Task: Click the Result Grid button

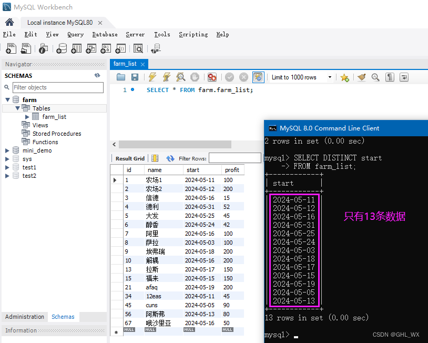Action: click(x=130, y=159)
